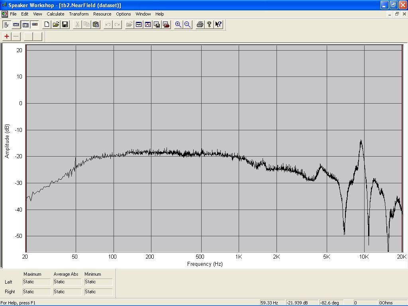Viewport: 408px width, 306px height.
Task: Click the Cut scissors icon
Action: click(x=77, y=25)
